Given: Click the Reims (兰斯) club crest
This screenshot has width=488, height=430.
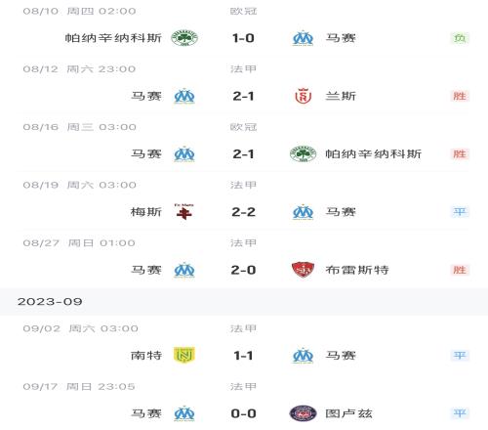Looking at the screenshot, I should 303,96.
